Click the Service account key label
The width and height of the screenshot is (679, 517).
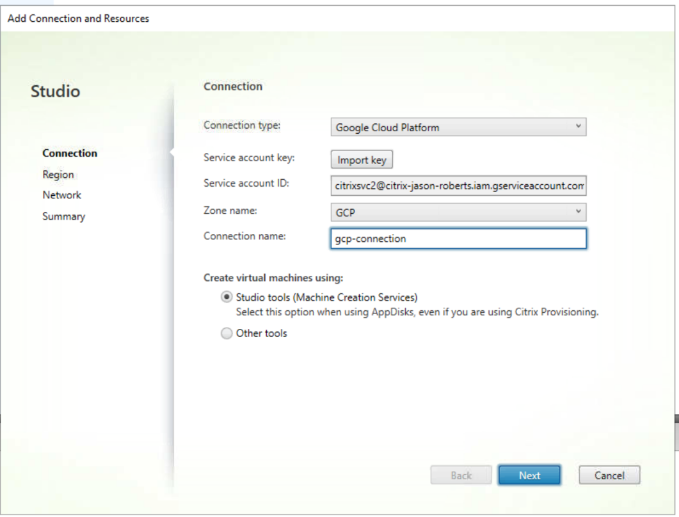pyautogui.click(x=249, y=157)
